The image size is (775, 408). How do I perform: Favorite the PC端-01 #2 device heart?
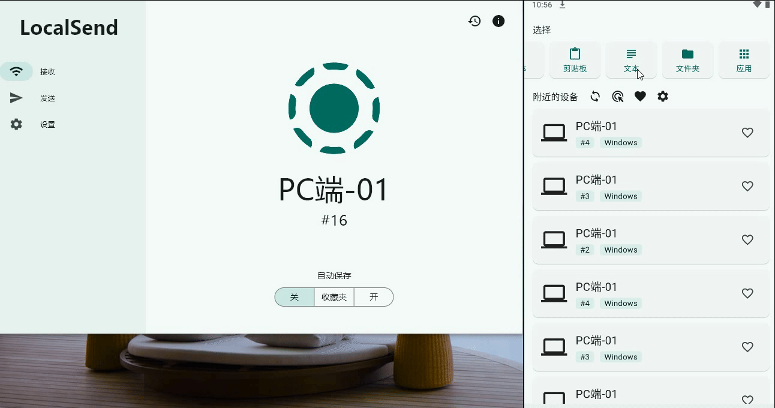coord(747,240)
